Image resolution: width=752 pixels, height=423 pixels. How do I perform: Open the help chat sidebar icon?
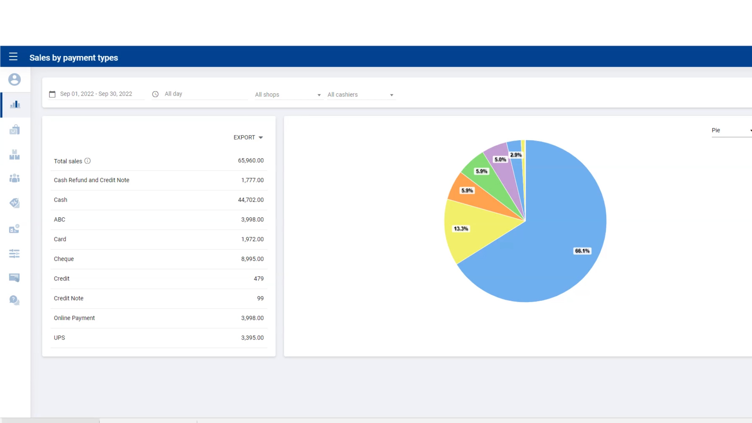coord(14,300)
